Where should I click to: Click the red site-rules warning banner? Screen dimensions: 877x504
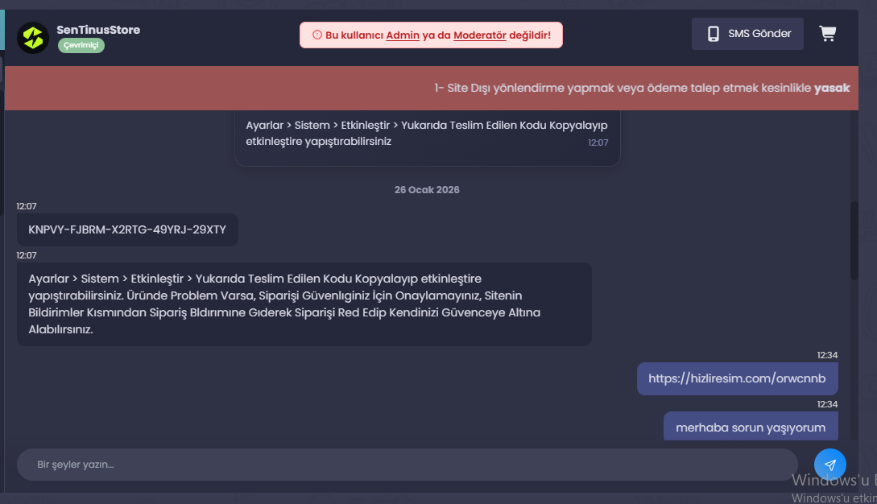coord(431,88)
